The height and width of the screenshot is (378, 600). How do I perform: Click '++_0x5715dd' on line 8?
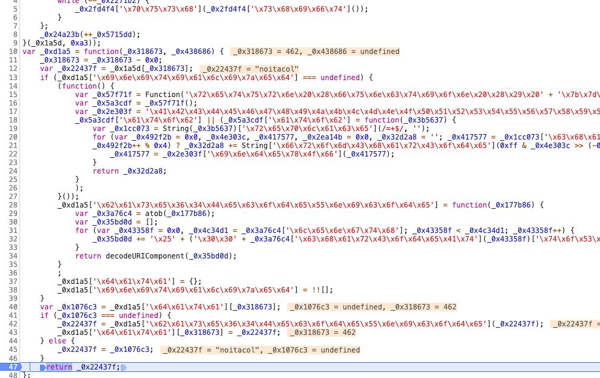pos(108,35)
